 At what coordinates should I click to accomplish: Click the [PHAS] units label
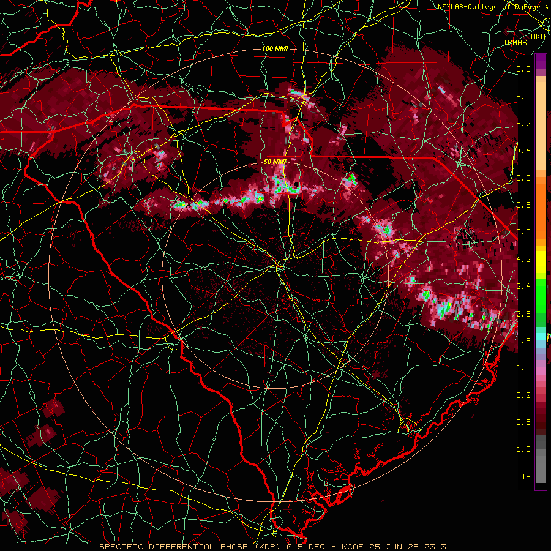(x=517, y=42)
